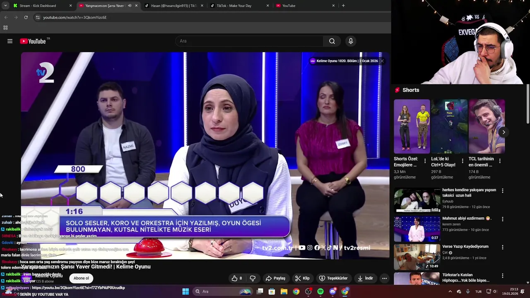
Task: Open Microsoft Store from the taskbar
Action: tap(272, 291)
